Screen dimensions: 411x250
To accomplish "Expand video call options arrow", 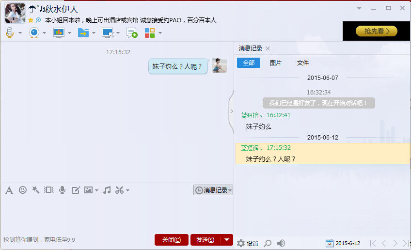I will (44, 33).
